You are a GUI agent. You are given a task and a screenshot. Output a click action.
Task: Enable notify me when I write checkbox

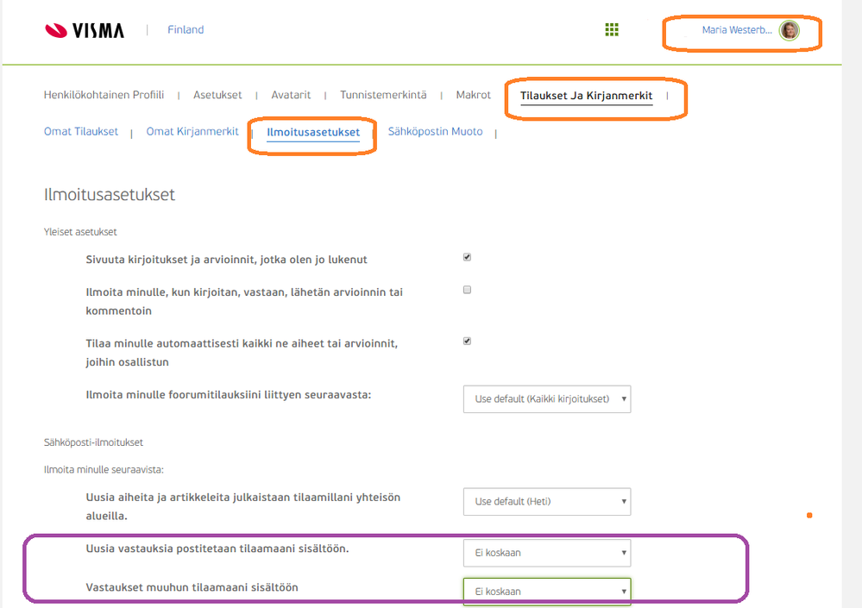pos(468,290)
